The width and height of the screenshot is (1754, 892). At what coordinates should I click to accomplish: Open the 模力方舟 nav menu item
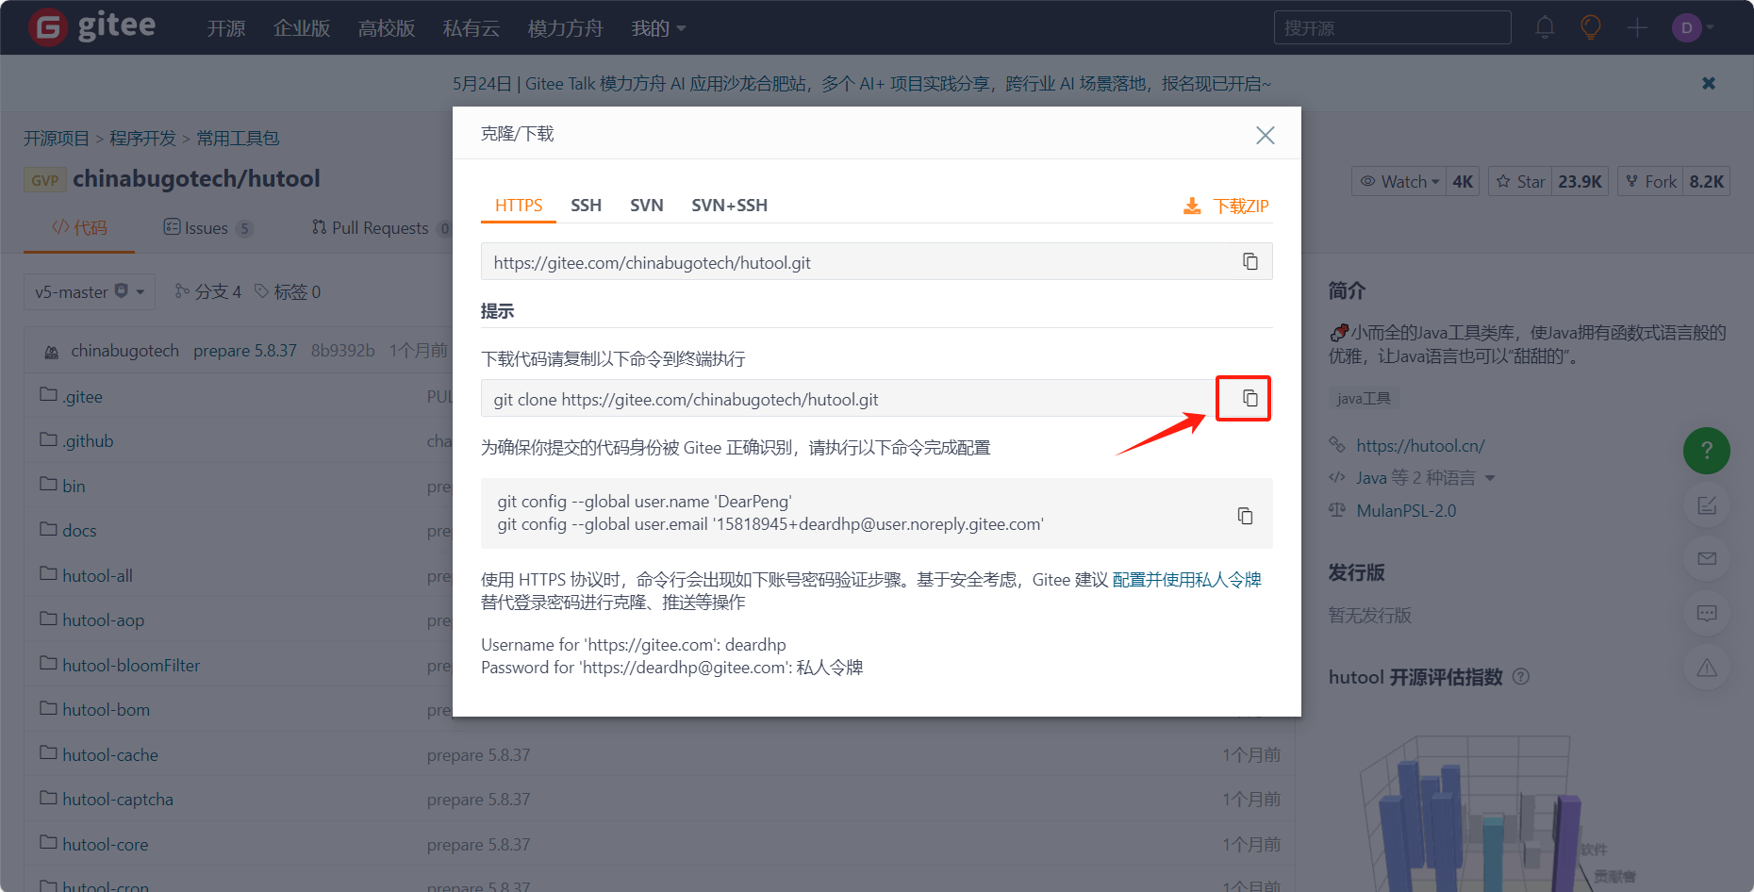coord(565,28)
